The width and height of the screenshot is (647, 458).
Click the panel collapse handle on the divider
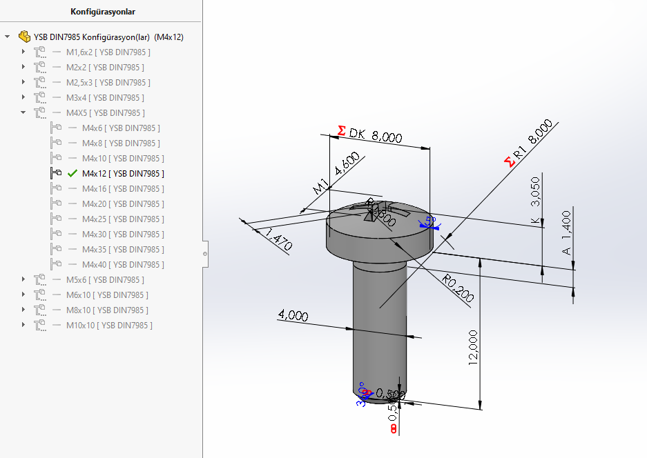(204, 253)
